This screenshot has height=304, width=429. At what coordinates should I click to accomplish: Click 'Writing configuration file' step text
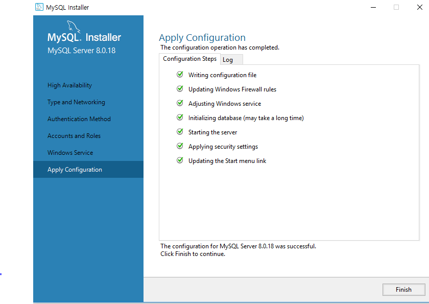tap(222, 75)
